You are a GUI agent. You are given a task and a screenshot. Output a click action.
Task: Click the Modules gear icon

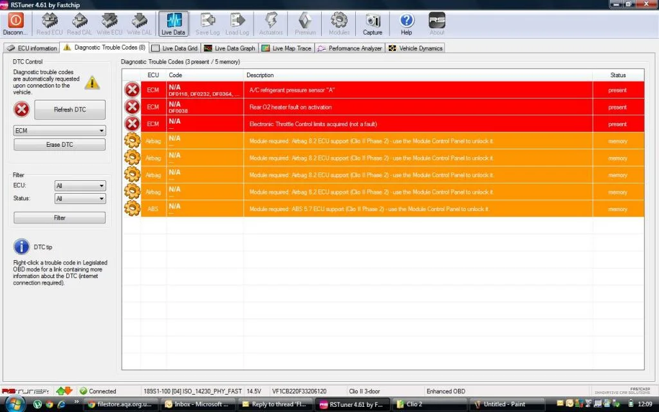pyautogui.click(x=339, y=20)
